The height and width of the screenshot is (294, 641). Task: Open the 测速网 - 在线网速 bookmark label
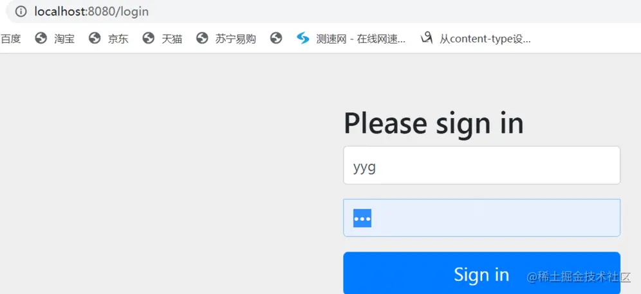(x=361, y=39)
